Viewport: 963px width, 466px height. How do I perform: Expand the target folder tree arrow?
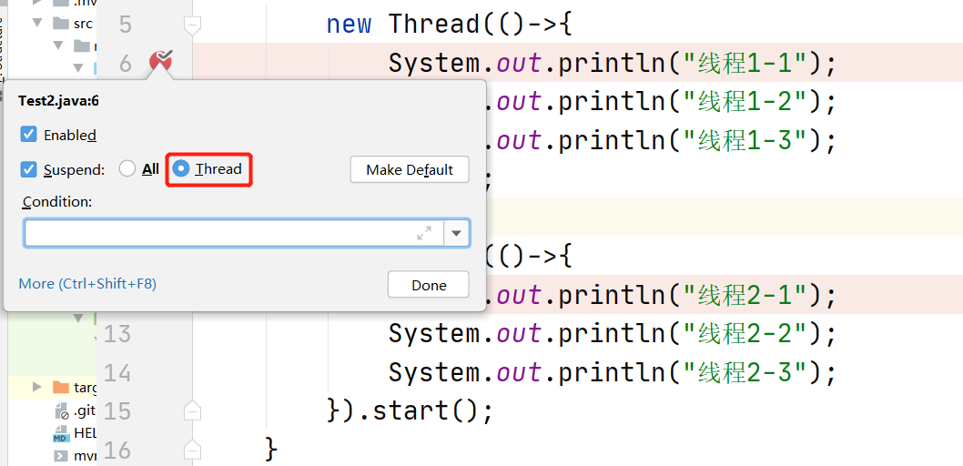click(37, 388)
